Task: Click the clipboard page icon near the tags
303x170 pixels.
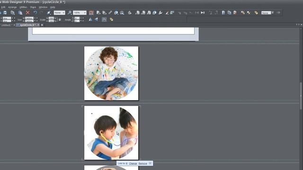Action: click(x=235, y=13)
